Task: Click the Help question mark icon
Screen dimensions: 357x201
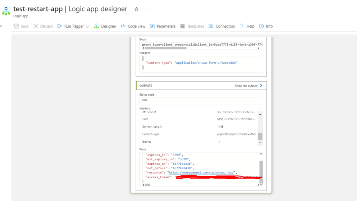Action: point(242,26)
